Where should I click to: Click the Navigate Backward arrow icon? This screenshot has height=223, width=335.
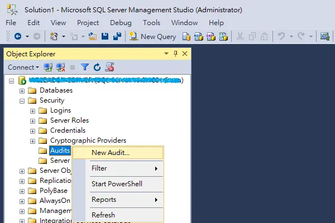coord(18,36)
